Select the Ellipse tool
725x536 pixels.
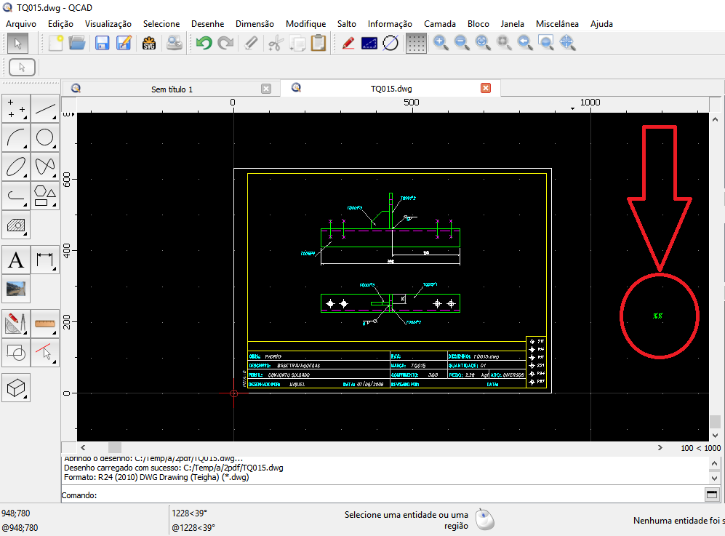point(16,167)
